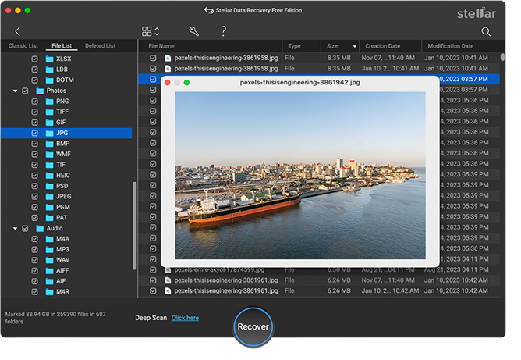The image size is (521, 360).
Task: Uncheck the PNG folder checkbox
Action: pyautogui.click(x=34, y=102)
